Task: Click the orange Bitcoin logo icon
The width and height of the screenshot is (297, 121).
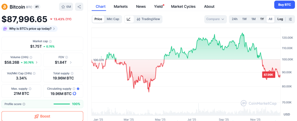Action: (x=5, y=6)
